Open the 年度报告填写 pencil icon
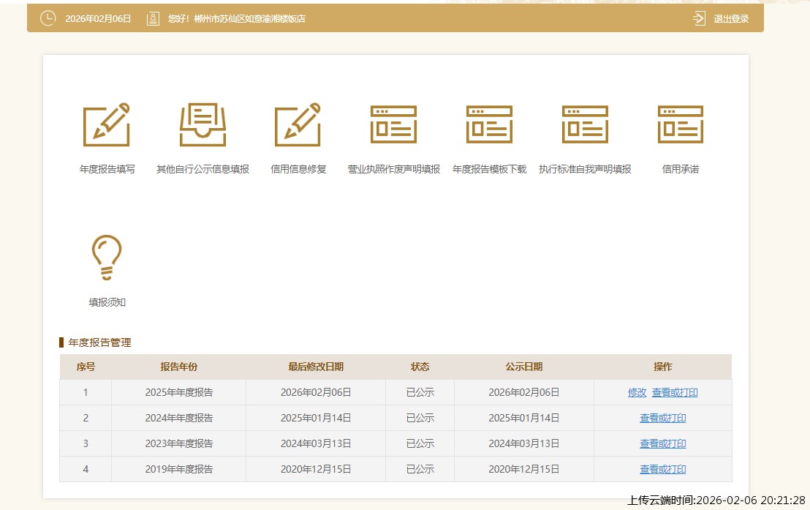The width and height of the screenshot is (810, 510). coord(107,124)
